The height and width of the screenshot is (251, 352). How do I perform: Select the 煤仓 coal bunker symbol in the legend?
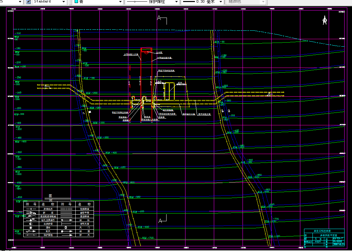(31, 228)
